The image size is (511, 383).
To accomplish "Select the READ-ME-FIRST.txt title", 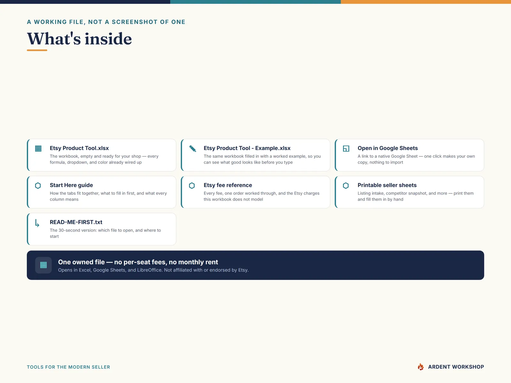I will [76, 222].
